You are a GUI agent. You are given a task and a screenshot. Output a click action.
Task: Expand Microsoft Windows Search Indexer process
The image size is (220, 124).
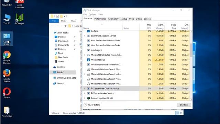[x=85, y=74]
